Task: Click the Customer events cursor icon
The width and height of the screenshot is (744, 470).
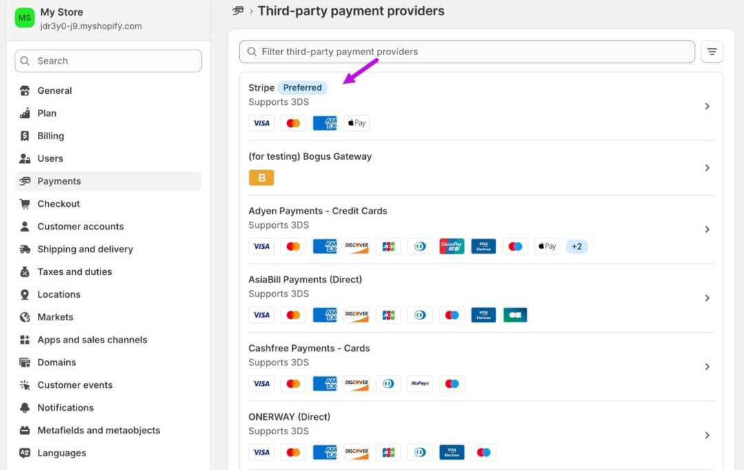Action: click(x=25, y=385)
